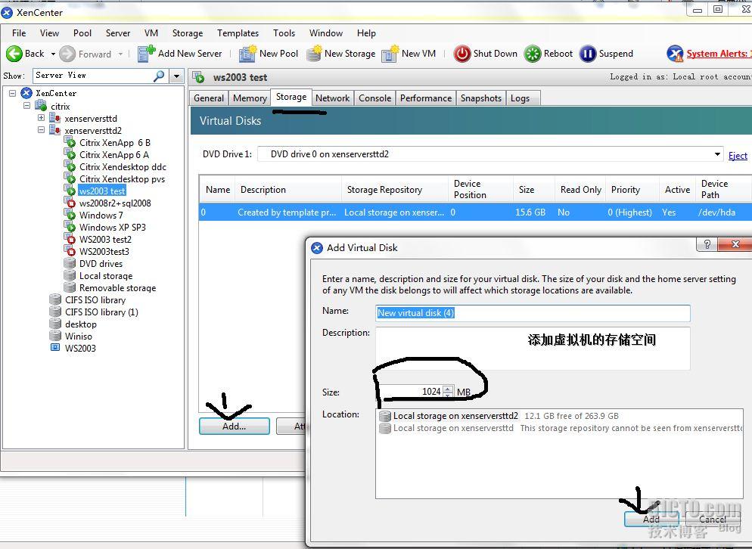Expand the xenserversttd server node
The width and height of the screenshot is (752, 549).
pyautogui.click(x=42, y=117)
